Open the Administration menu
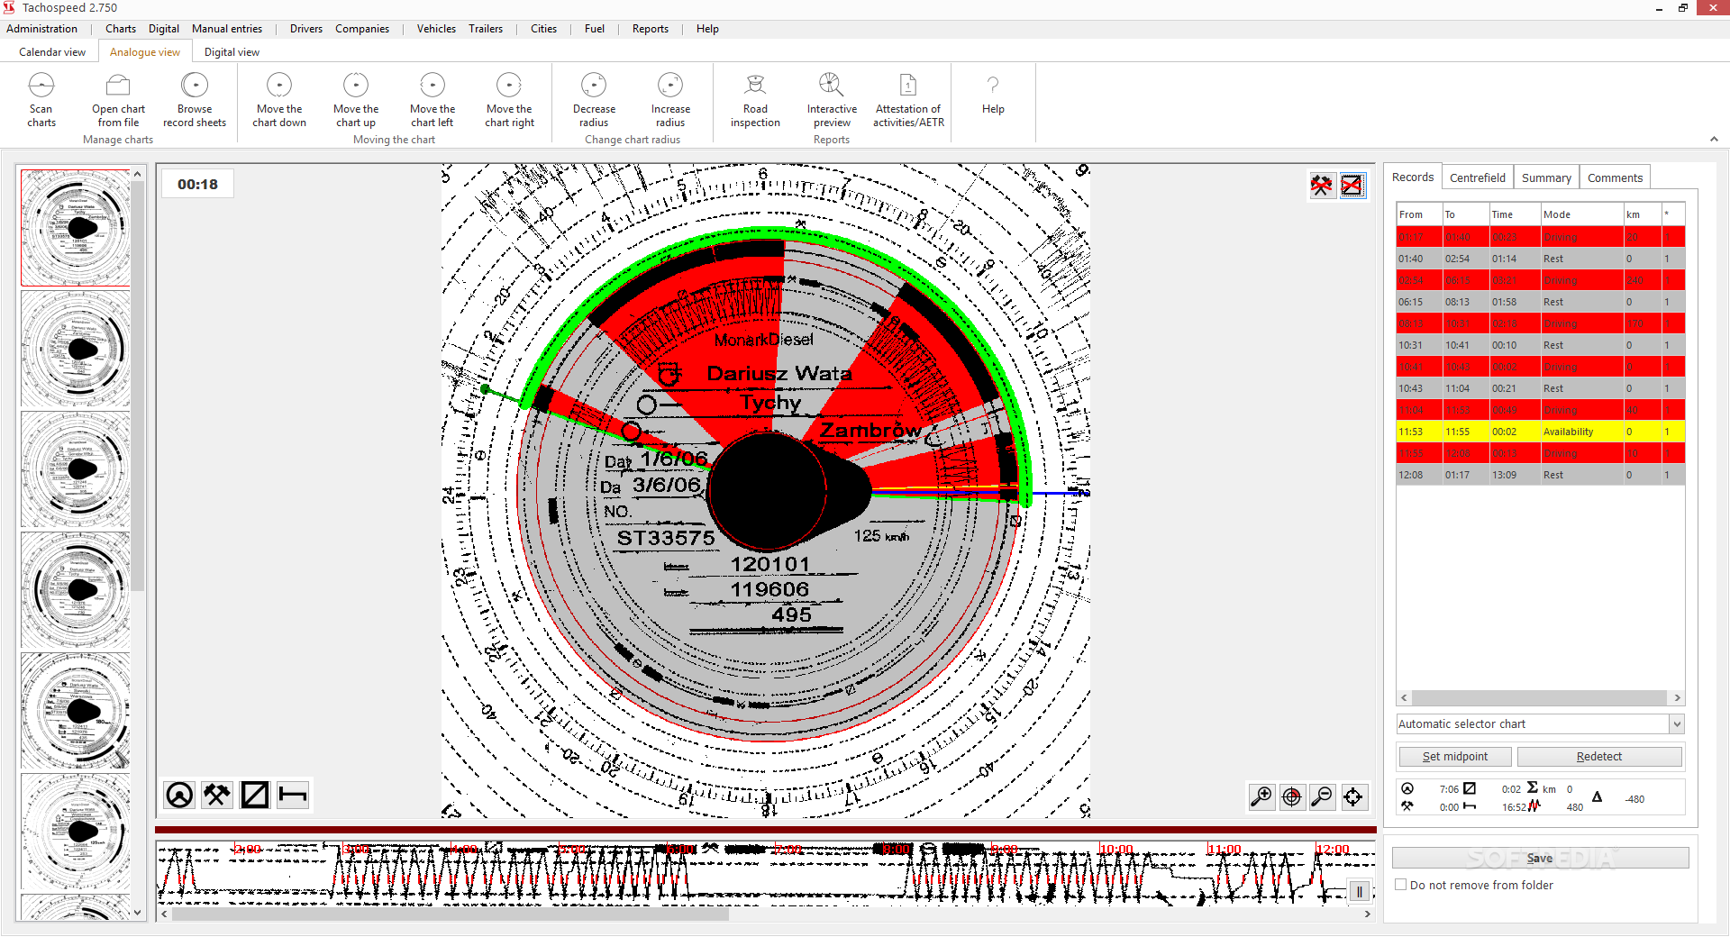 (41, 29)
